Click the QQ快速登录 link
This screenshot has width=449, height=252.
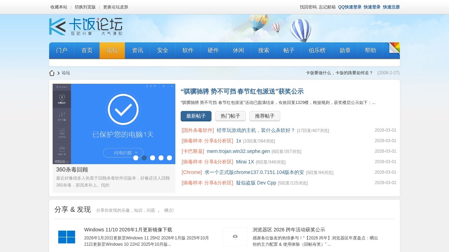[x=350, y=7]
